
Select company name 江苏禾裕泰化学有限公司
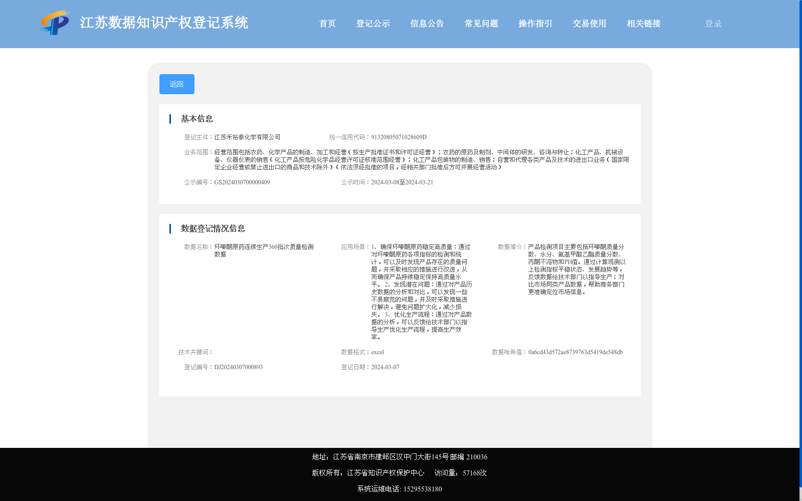[x=247, y=137]
